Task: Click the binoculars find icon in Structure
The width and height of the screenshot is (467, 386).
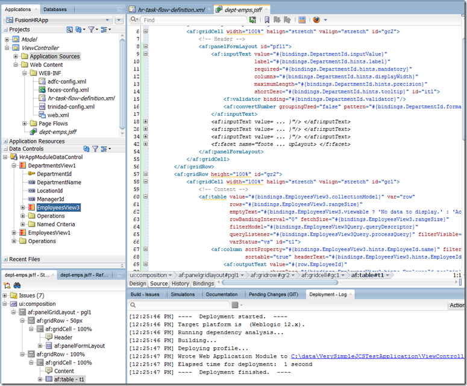Action: tap(18, 285)
